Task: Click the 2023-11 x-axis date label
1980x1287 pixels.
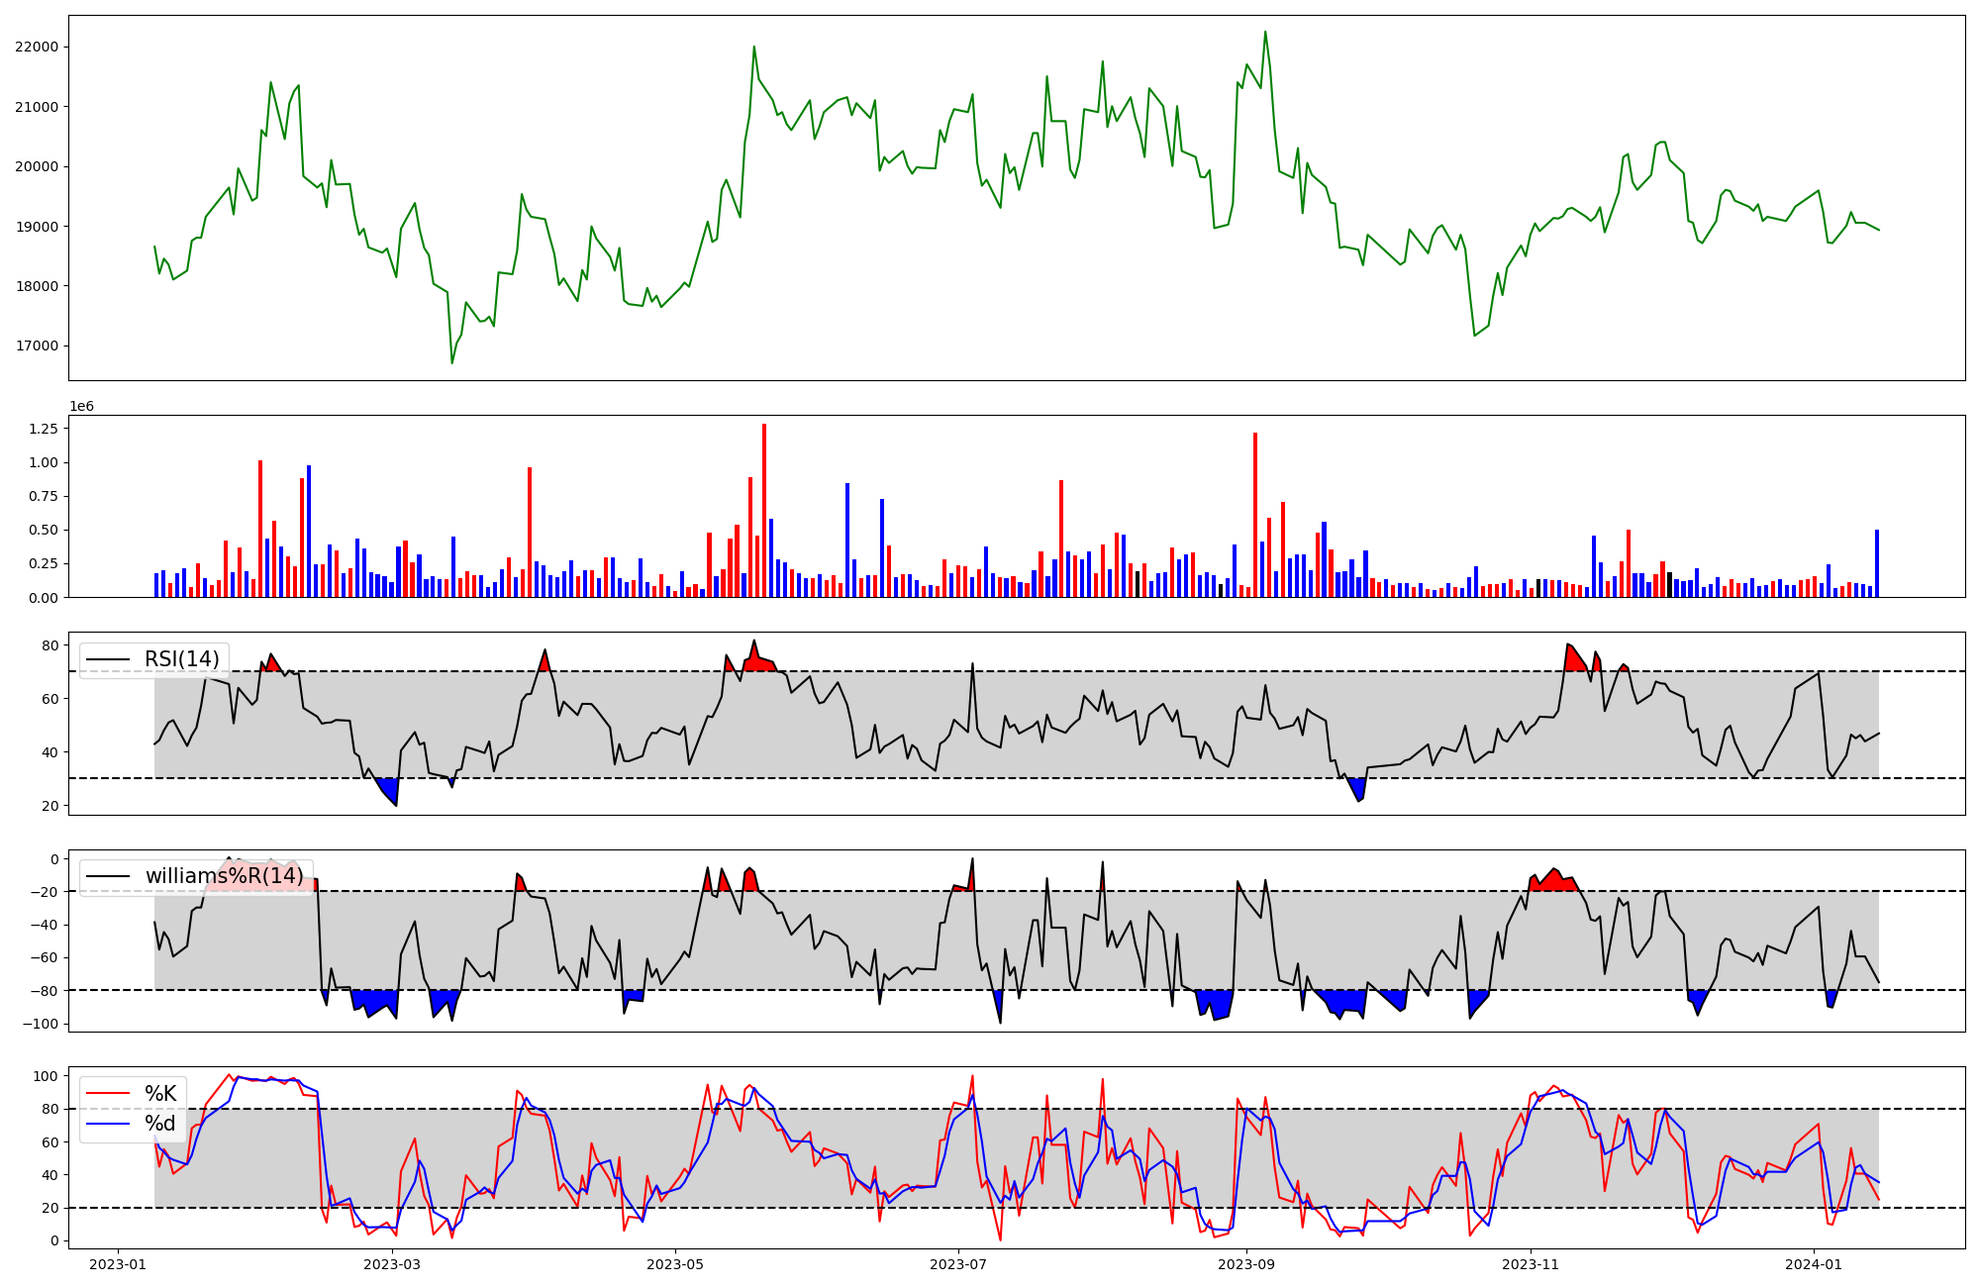Action: coord(1531,1264)
